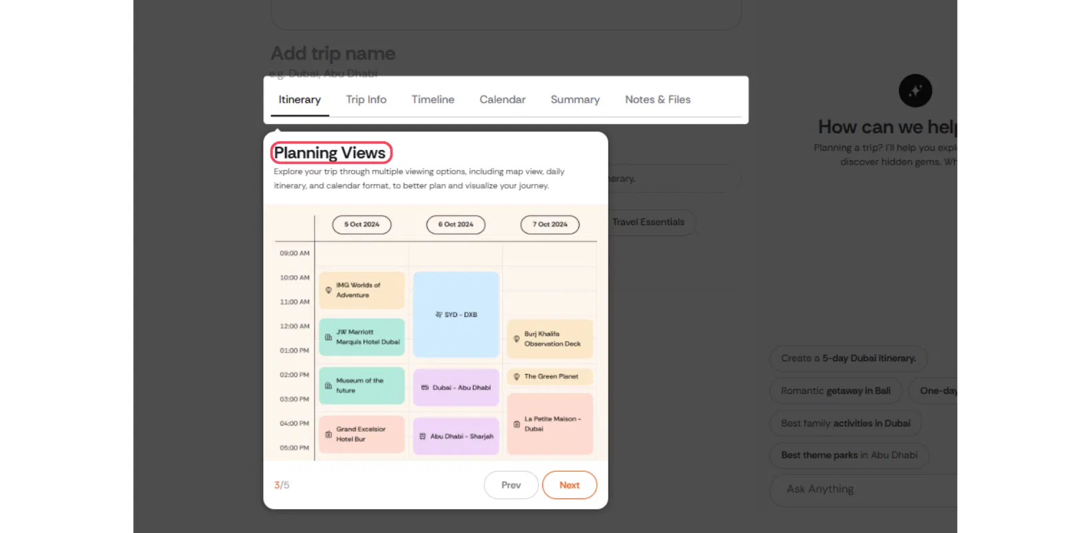Click the Planning Views heading
The height and width of the screenshot is (533, 1066).
pyautogui.click(x=330, y=153)
